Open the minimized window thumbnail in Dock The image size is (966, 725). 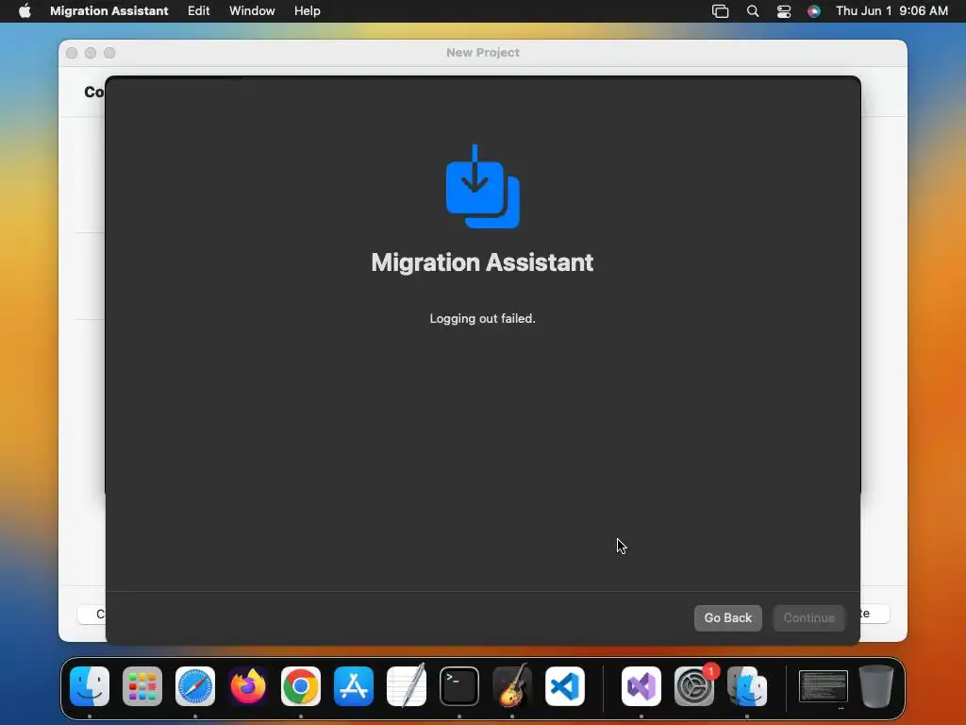823,686
